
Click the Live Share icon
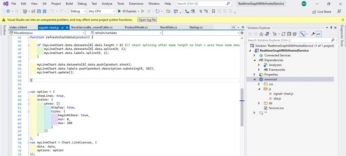tap(314, 12)
